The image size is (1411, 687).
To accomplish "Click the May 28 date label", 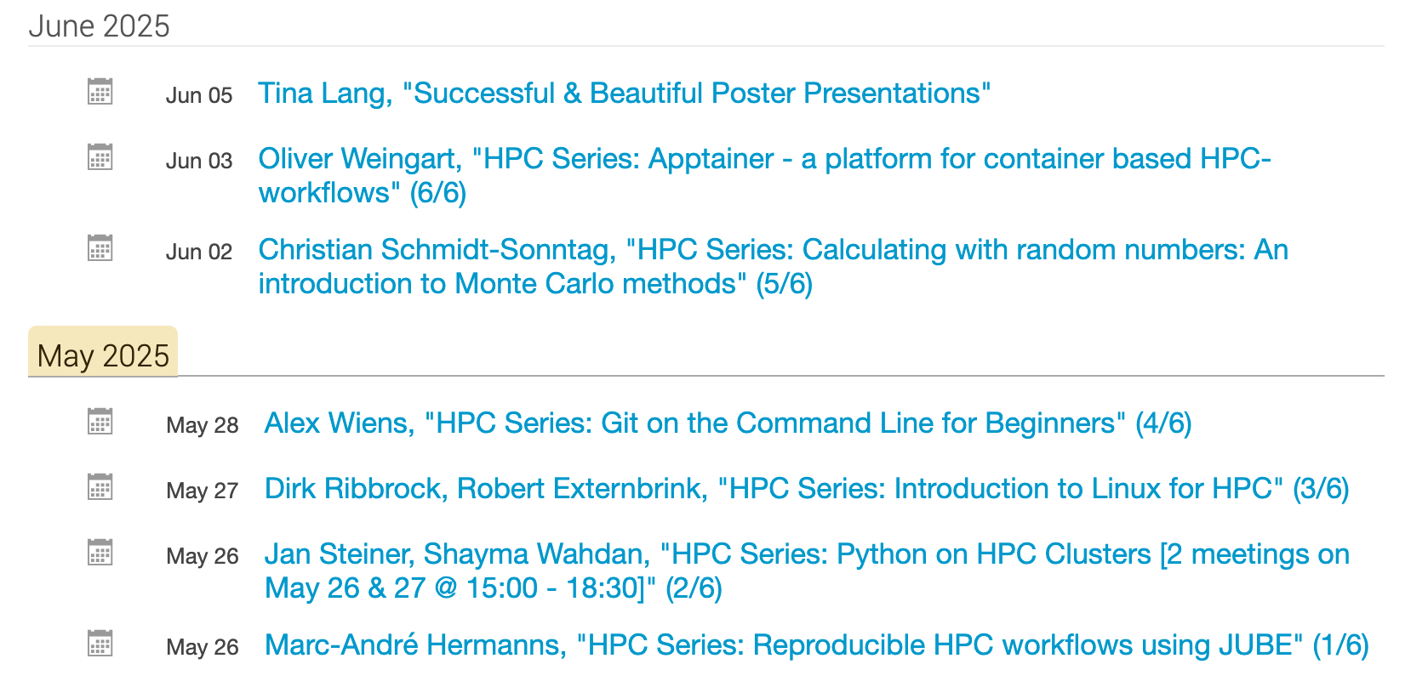I will tap(203, 425).
